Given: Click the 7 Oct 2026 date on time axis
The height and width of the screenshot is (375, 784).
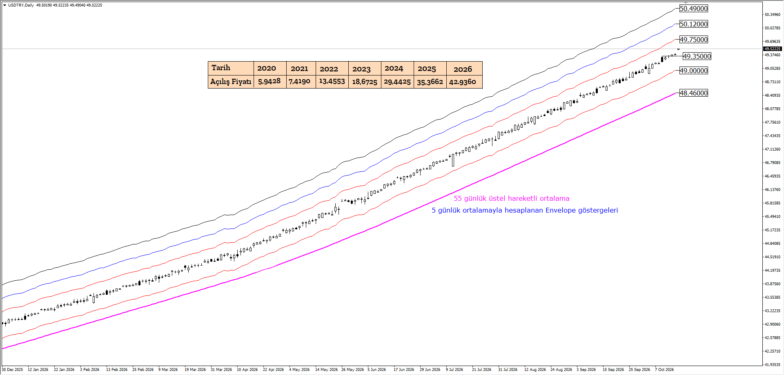Looking at the screenshot, I should [x=664, y=370].
